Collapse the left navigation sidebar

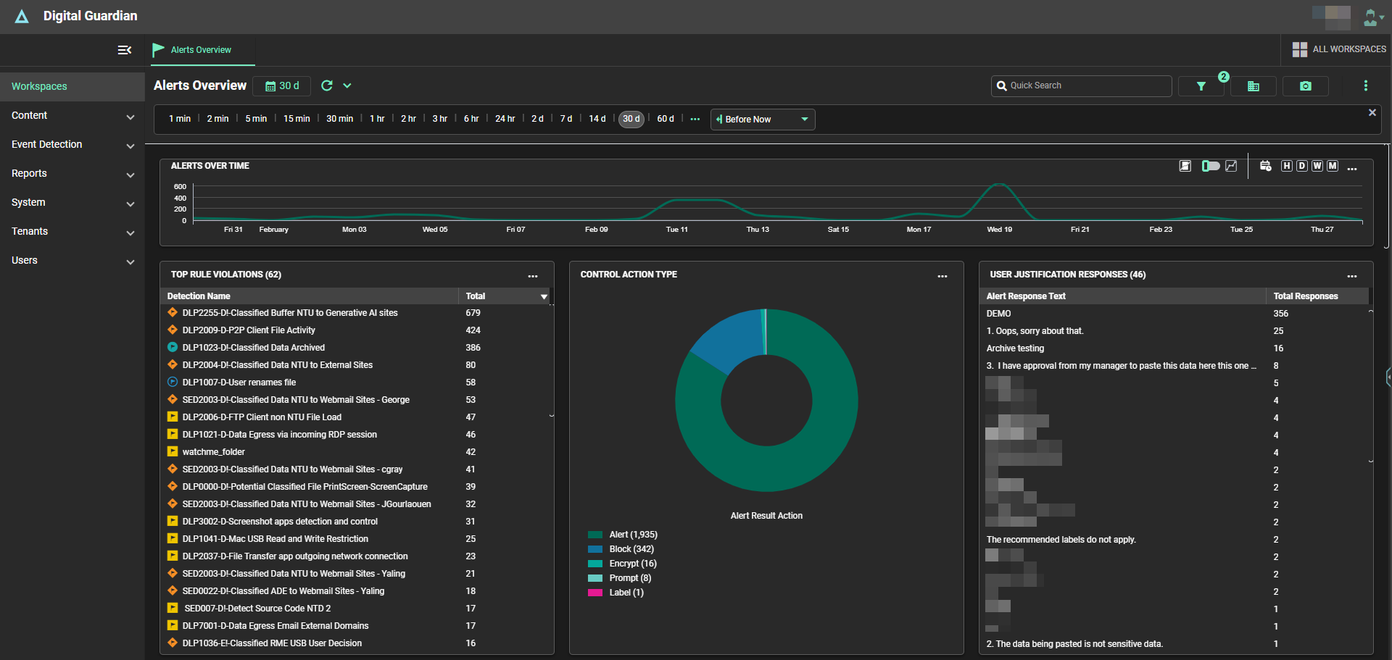pos(125,50)
